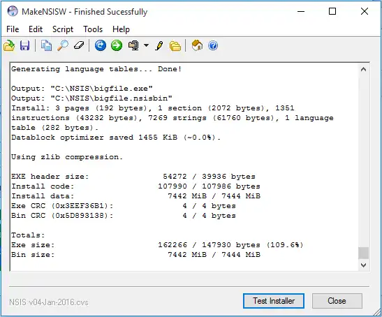Image resolution: width=382 pixels, height=317 pixels.
Task: Click the 'Exe size:' log line
Action: tap(157, 245)
